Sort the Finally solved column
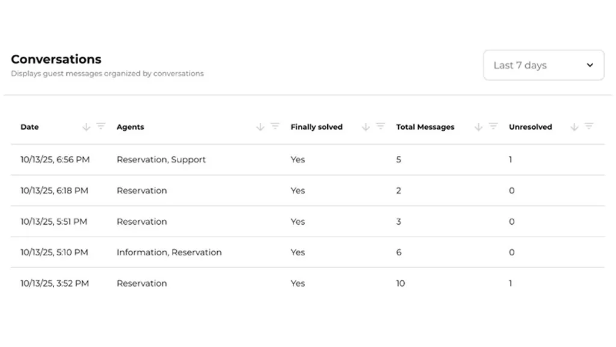616x347 pixels. (x=365, y=127)
